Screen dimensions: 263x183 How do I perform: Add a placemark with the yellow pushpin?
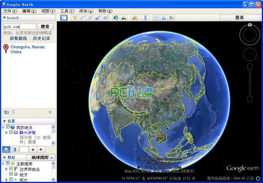(75, 18)
